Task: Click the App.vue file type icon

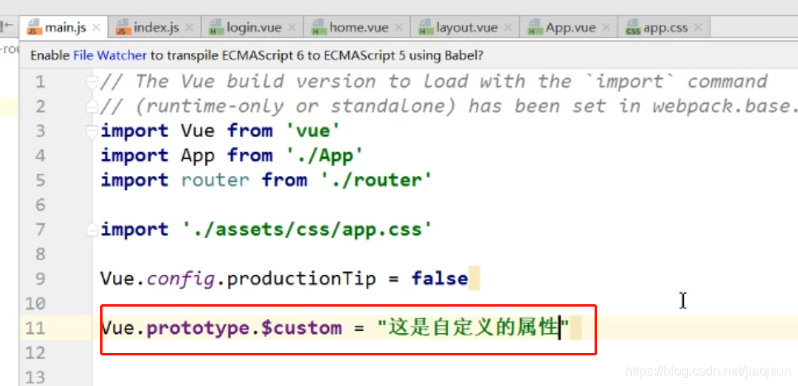Action: pyautogui.click(x=536, y=27)
